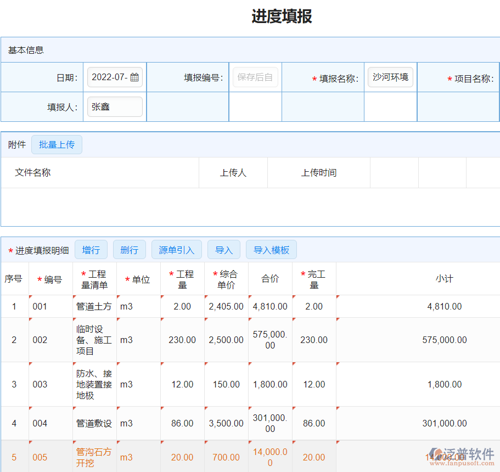This screenshot has width=500, height=472.
Task: Click the 日期 date field showing 2022-07-
Action: pyautogui.click(x=113, y=77)
